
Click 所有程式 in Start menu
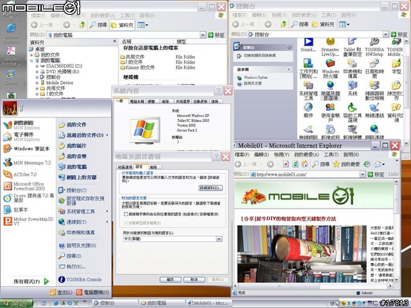tap(31, 282)
